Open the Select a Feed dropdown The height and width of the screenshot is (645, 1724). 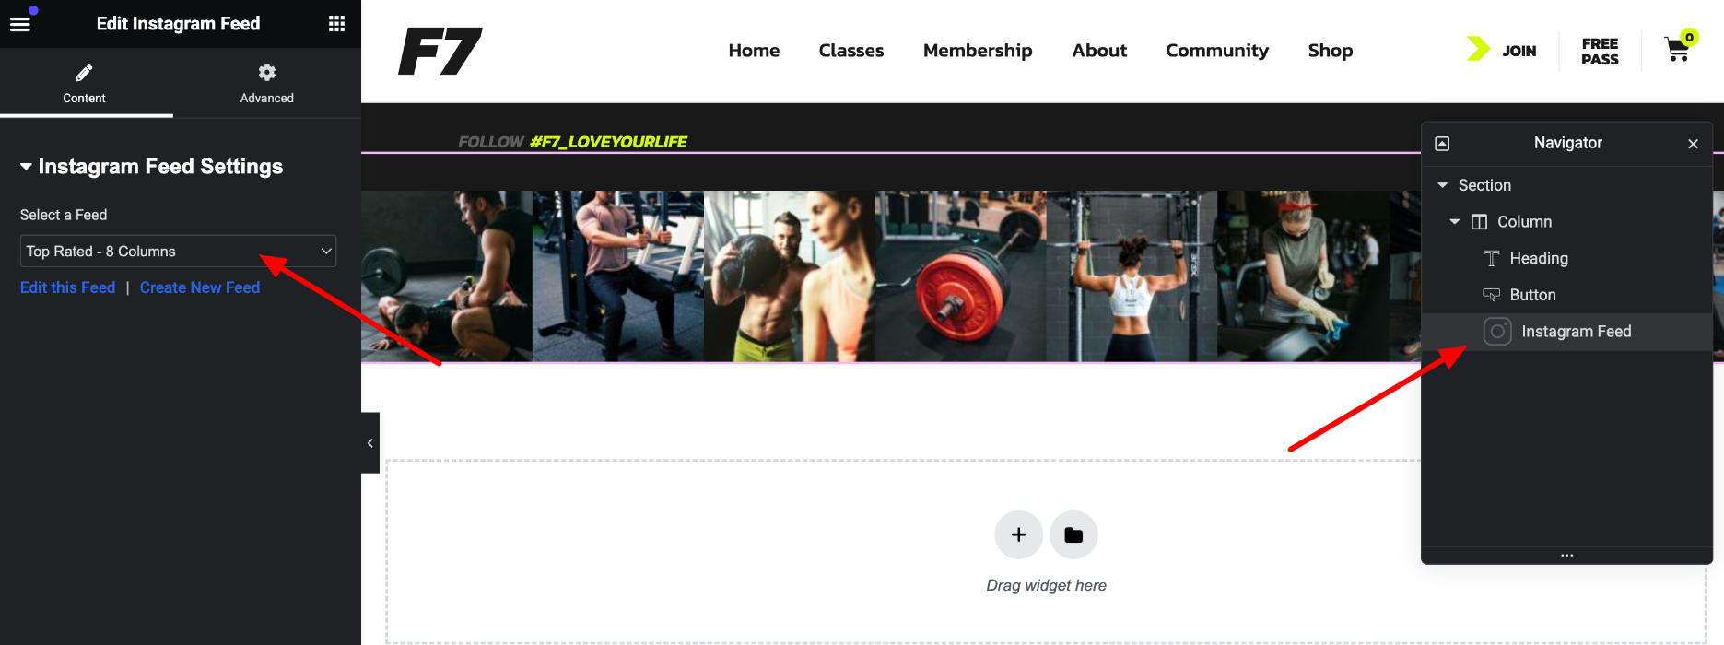[x=178, y=252]
